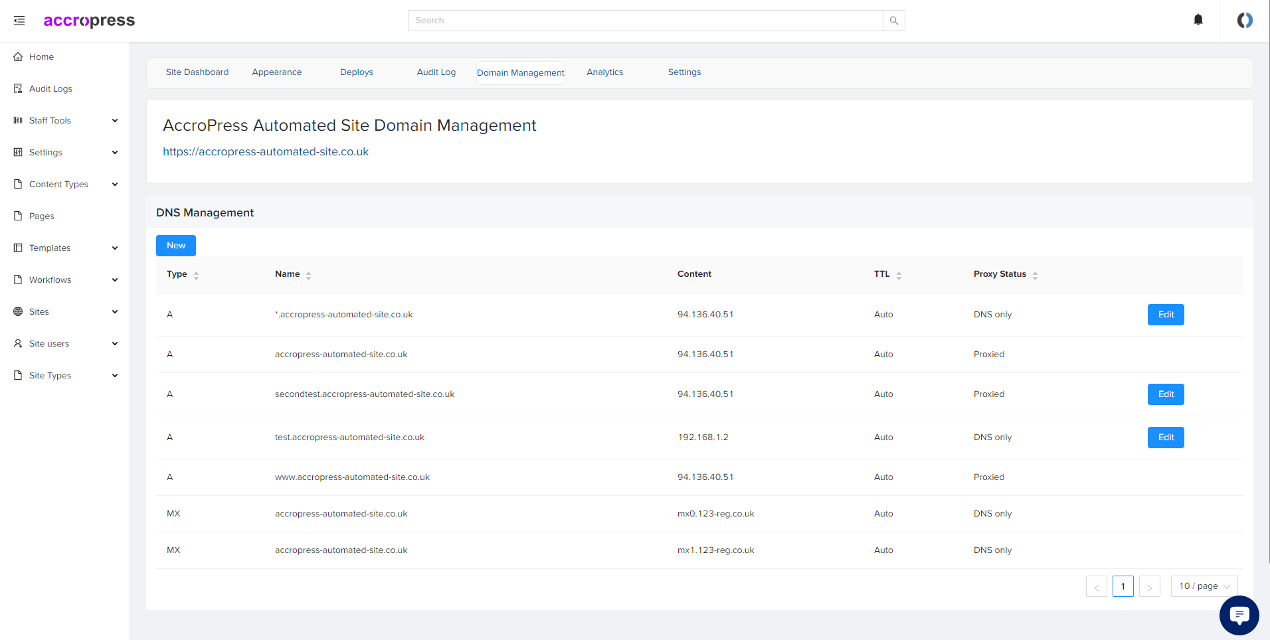
Task: Edit the *.accropress-automated-site.co.uk record
Action: click(x=1166, y=315)
